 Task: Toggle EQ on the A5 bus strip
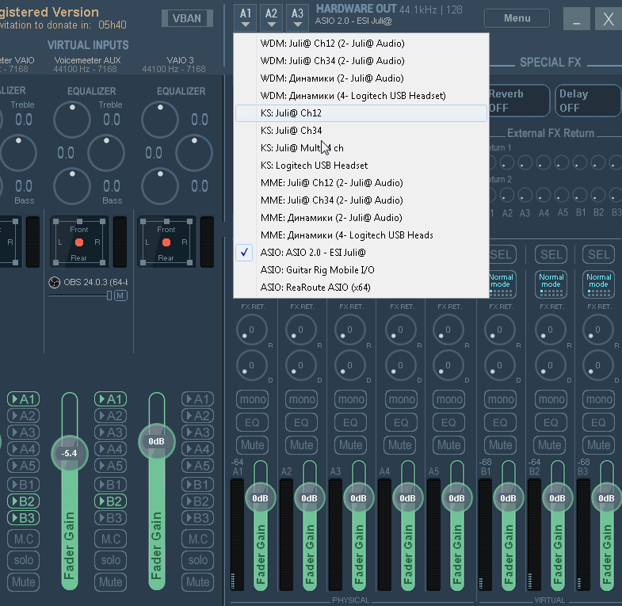coord(448,422)
